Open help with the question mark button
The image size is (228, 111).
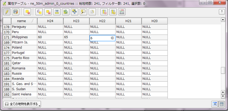[x=222, y=12]
